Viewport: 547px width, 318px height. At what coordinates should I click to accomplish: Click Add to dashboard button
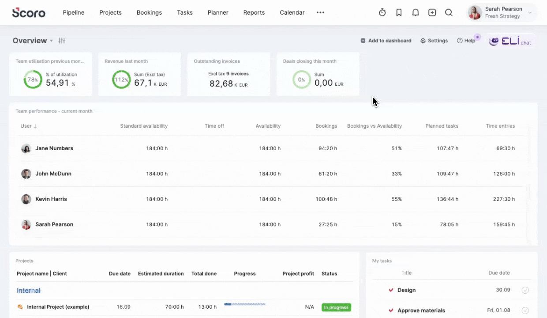pyautogui.click(x=386, y=41)
